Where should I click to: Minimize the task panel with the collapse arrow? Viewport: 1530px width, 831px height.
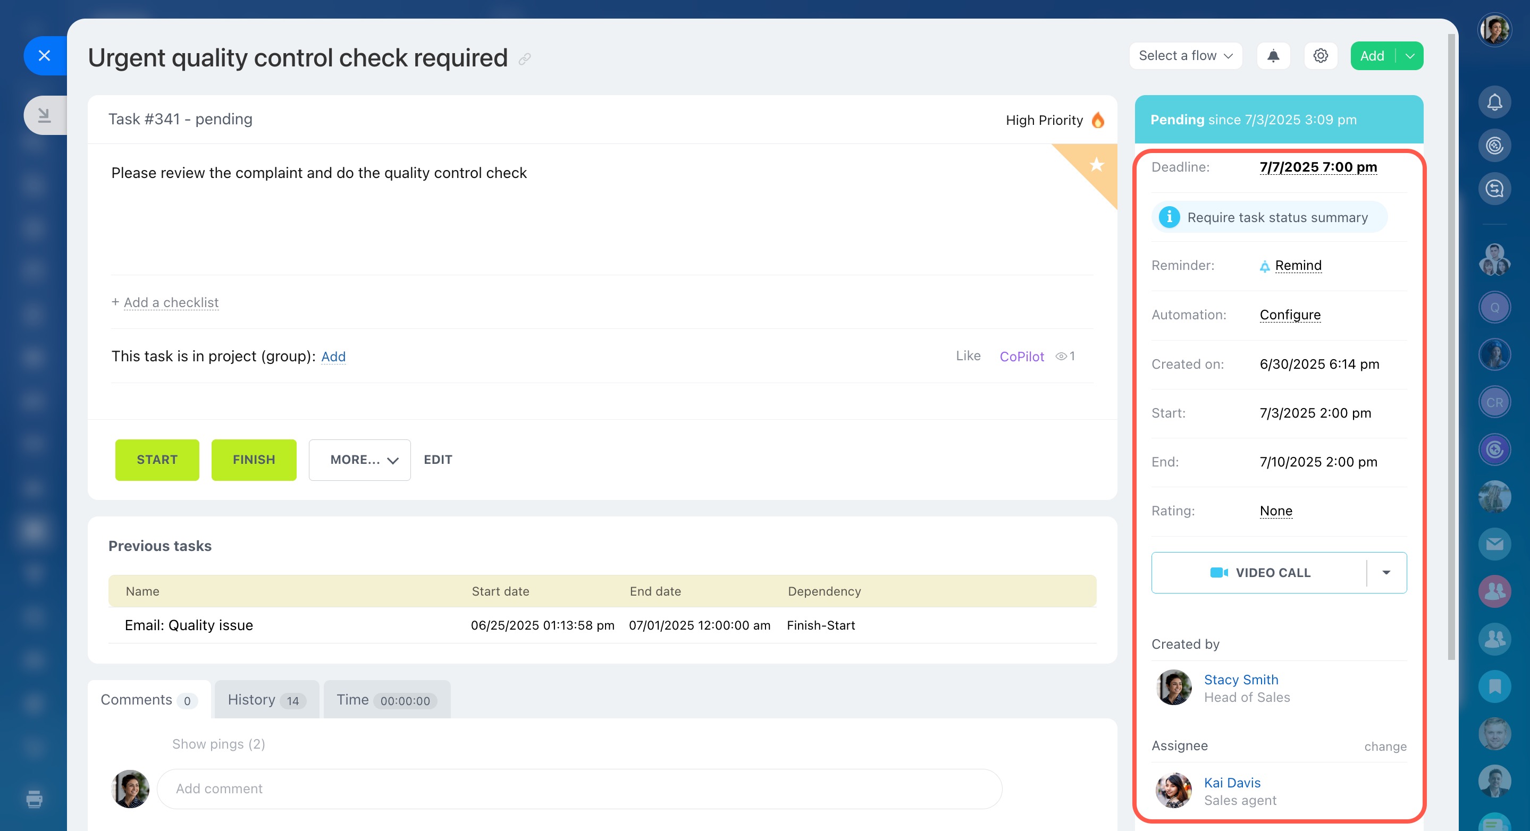(x=45, y=115)
